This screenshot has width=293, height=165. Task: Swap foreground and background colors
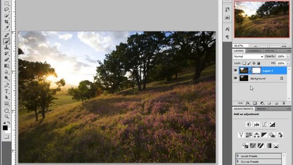coord(9,123)
